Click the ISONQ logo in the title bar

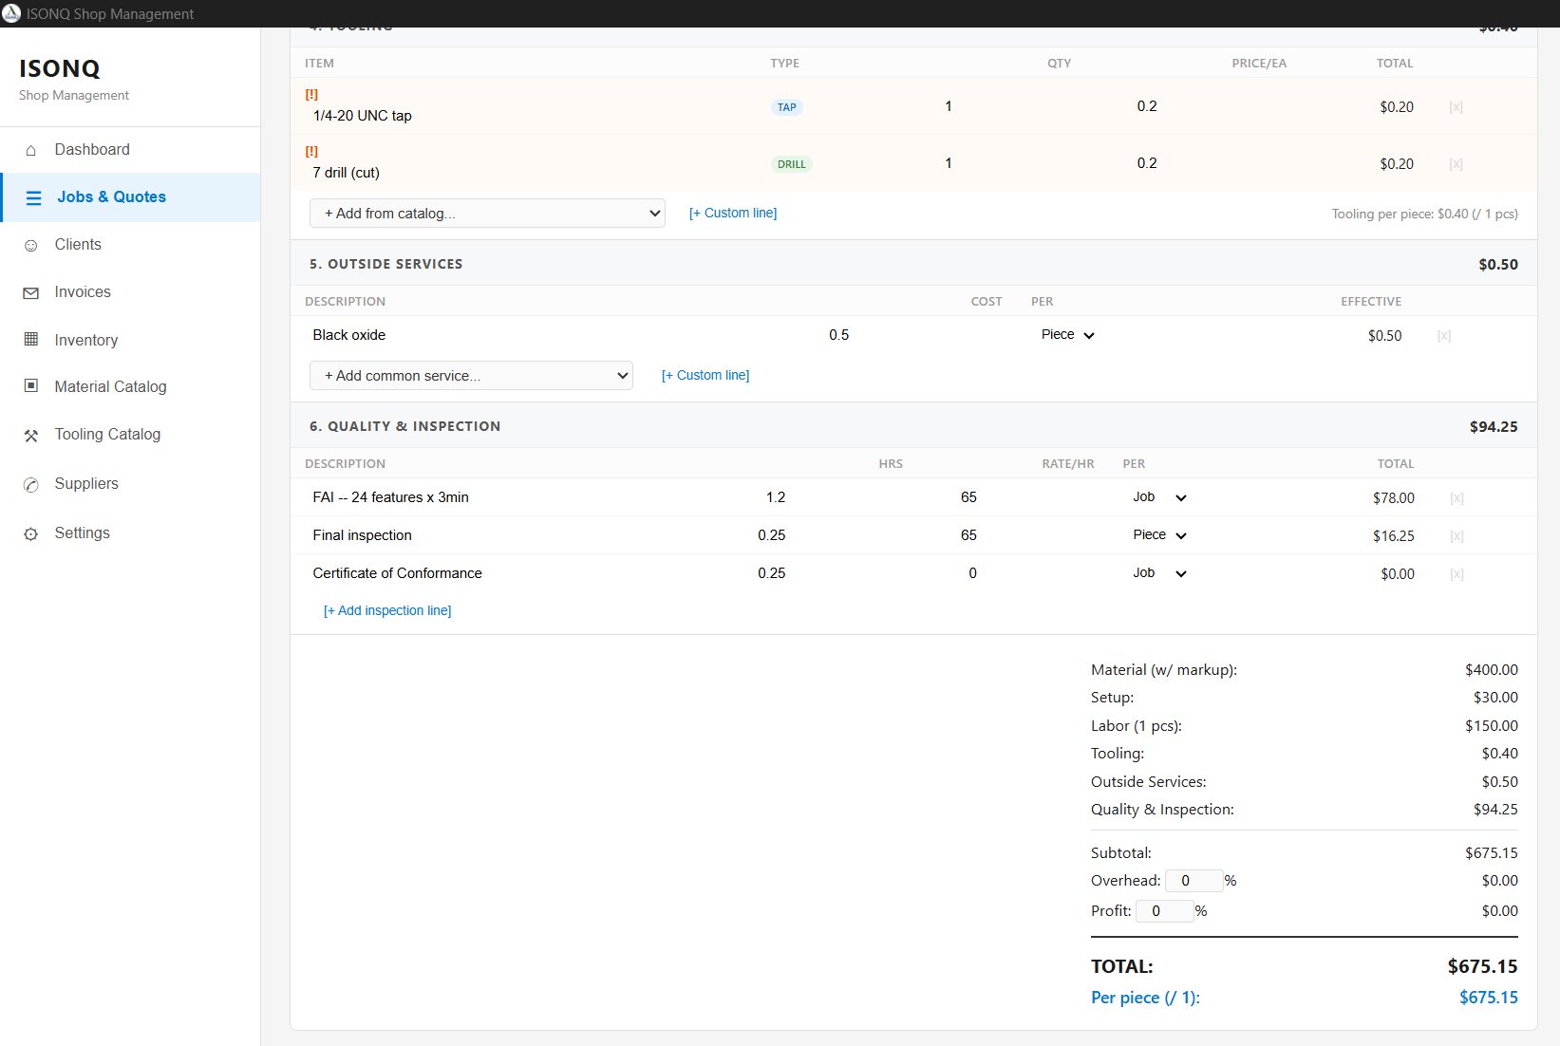click(12, 13)
